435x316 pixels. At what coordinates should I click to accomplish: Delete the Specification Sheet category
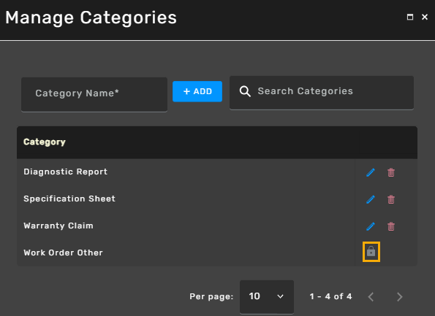click(x=391, y=199)
